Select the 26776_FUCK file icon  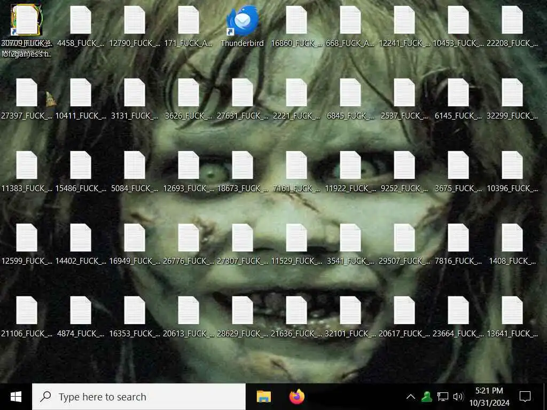(189, 238)
